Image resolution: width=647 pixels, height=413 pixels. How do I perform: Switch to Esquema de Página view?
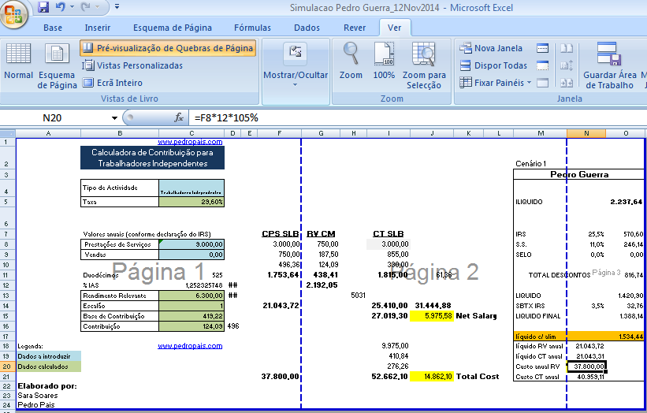pyautogui.click(x=57, y=66)
